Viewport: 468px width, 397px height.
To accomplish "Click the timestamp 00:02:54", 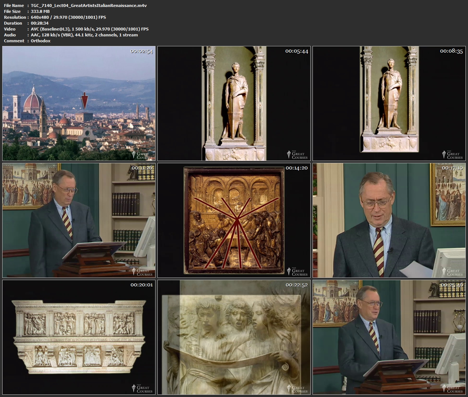I will pyautogui.click(x=142, y=51).
